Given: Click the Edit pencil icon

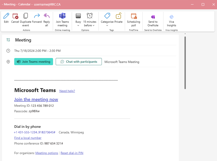Looking at the screenshot, I should click(6, 16).
